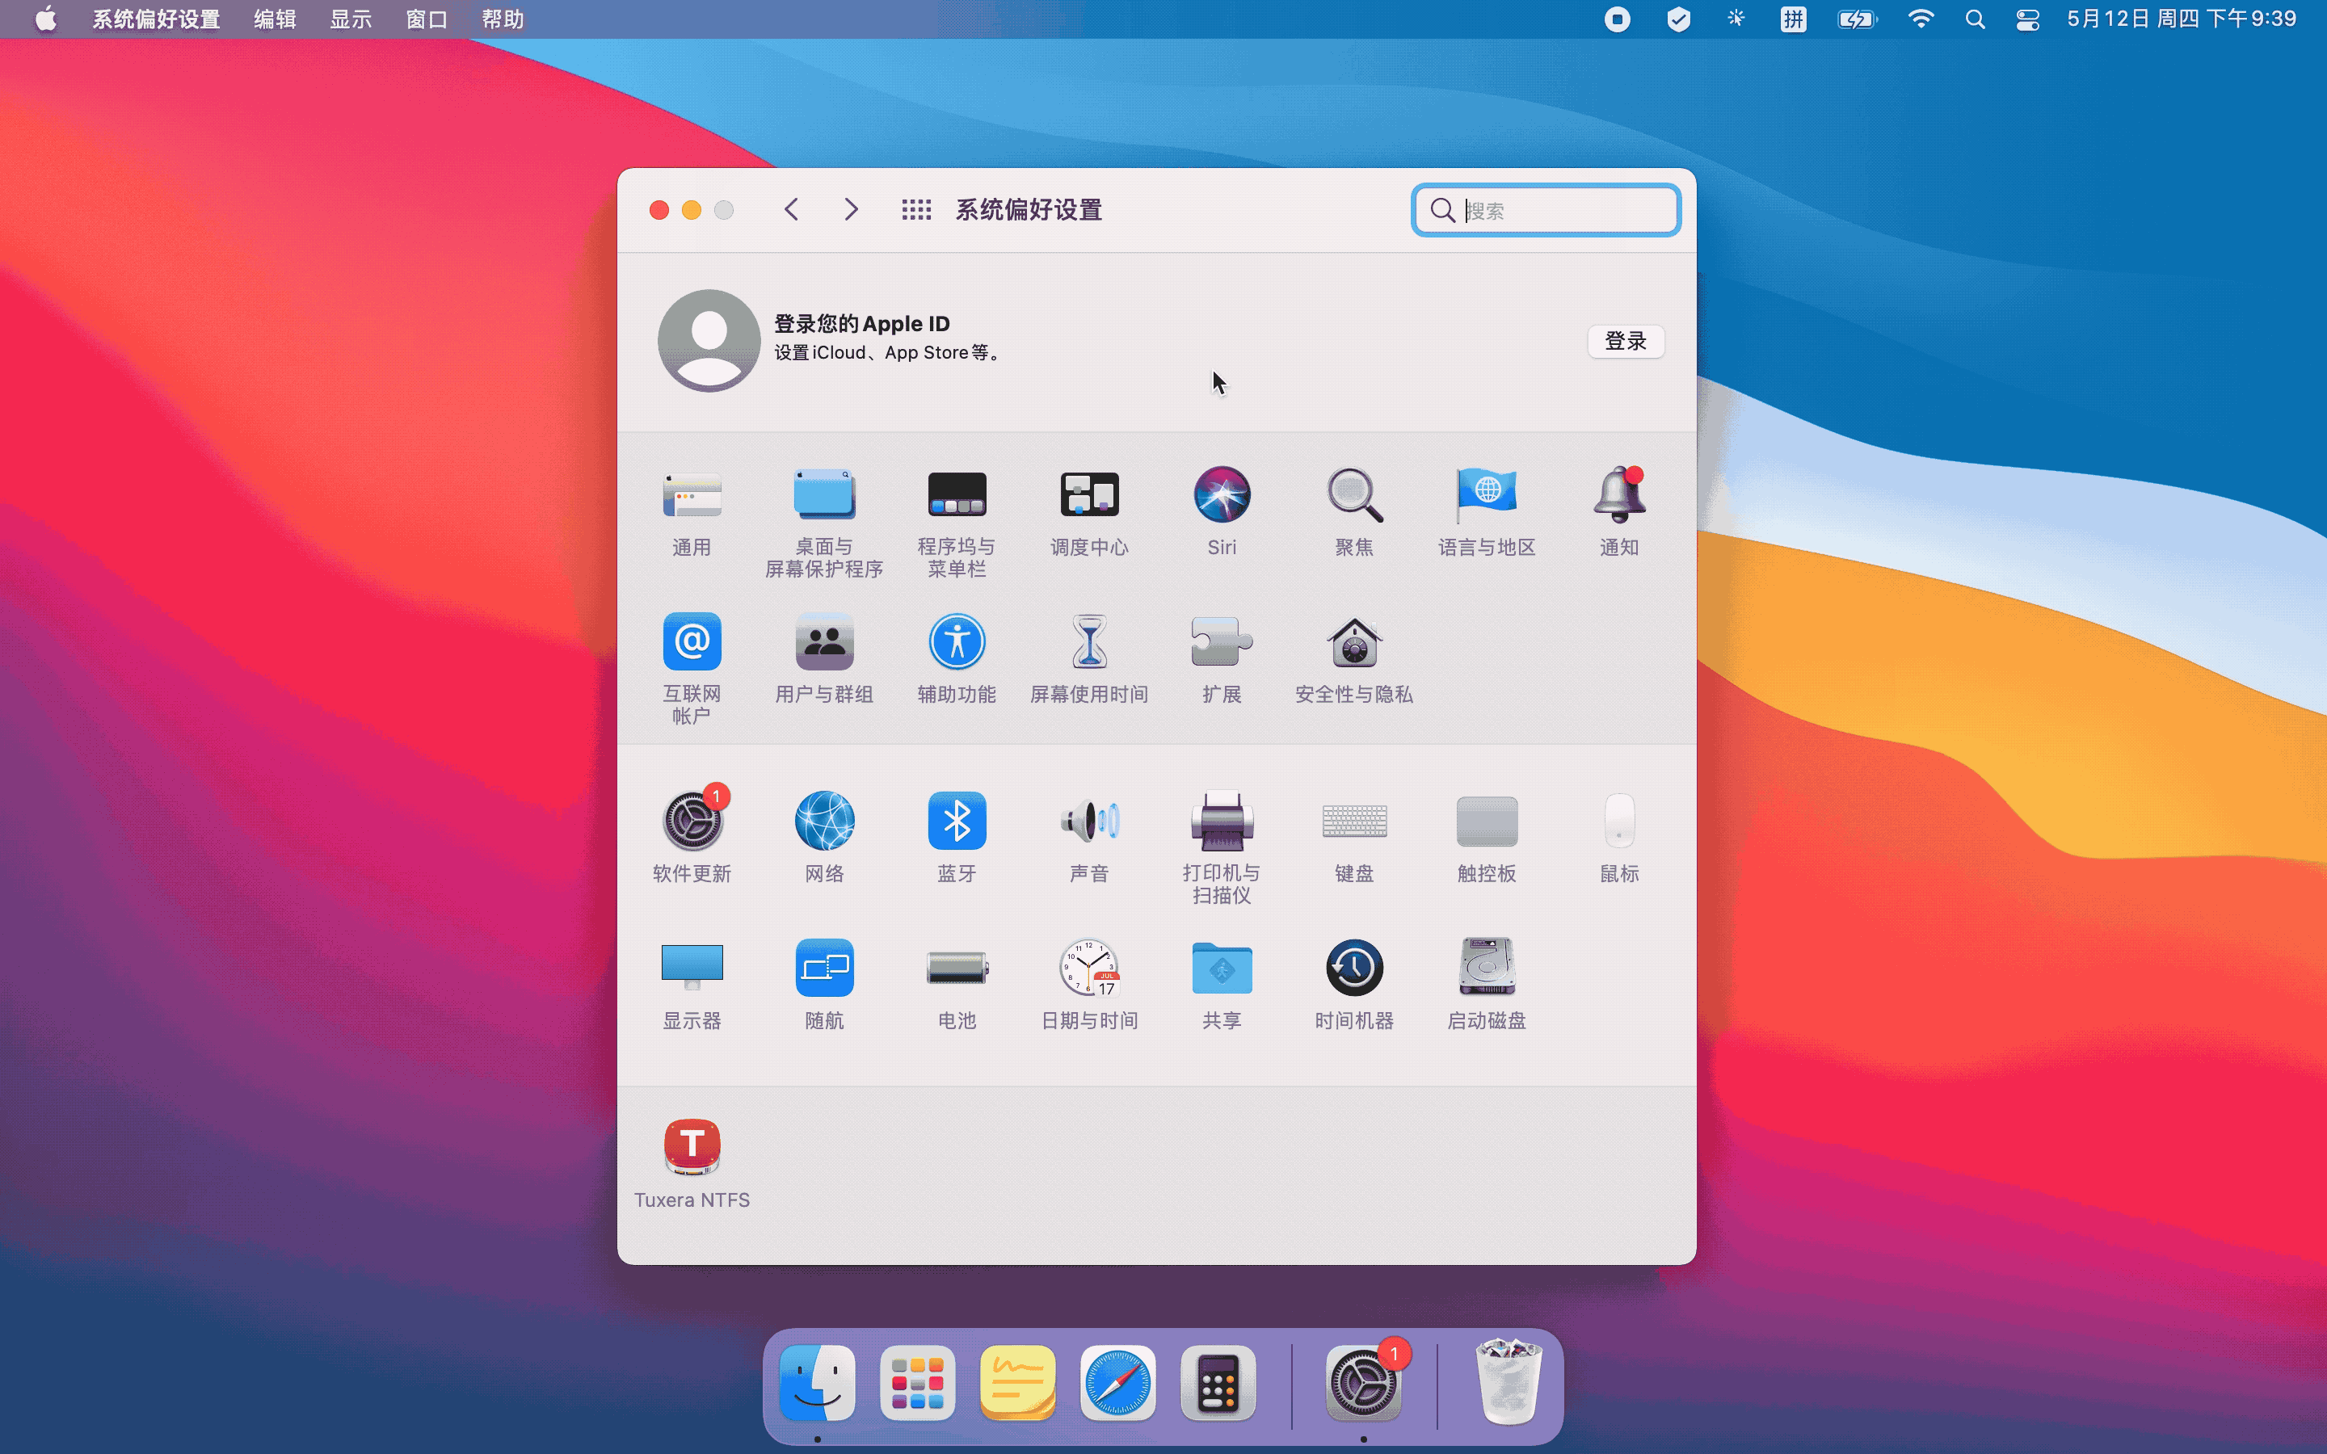
Task: Open the Accessibility preference pane
Action: [956, 642]
